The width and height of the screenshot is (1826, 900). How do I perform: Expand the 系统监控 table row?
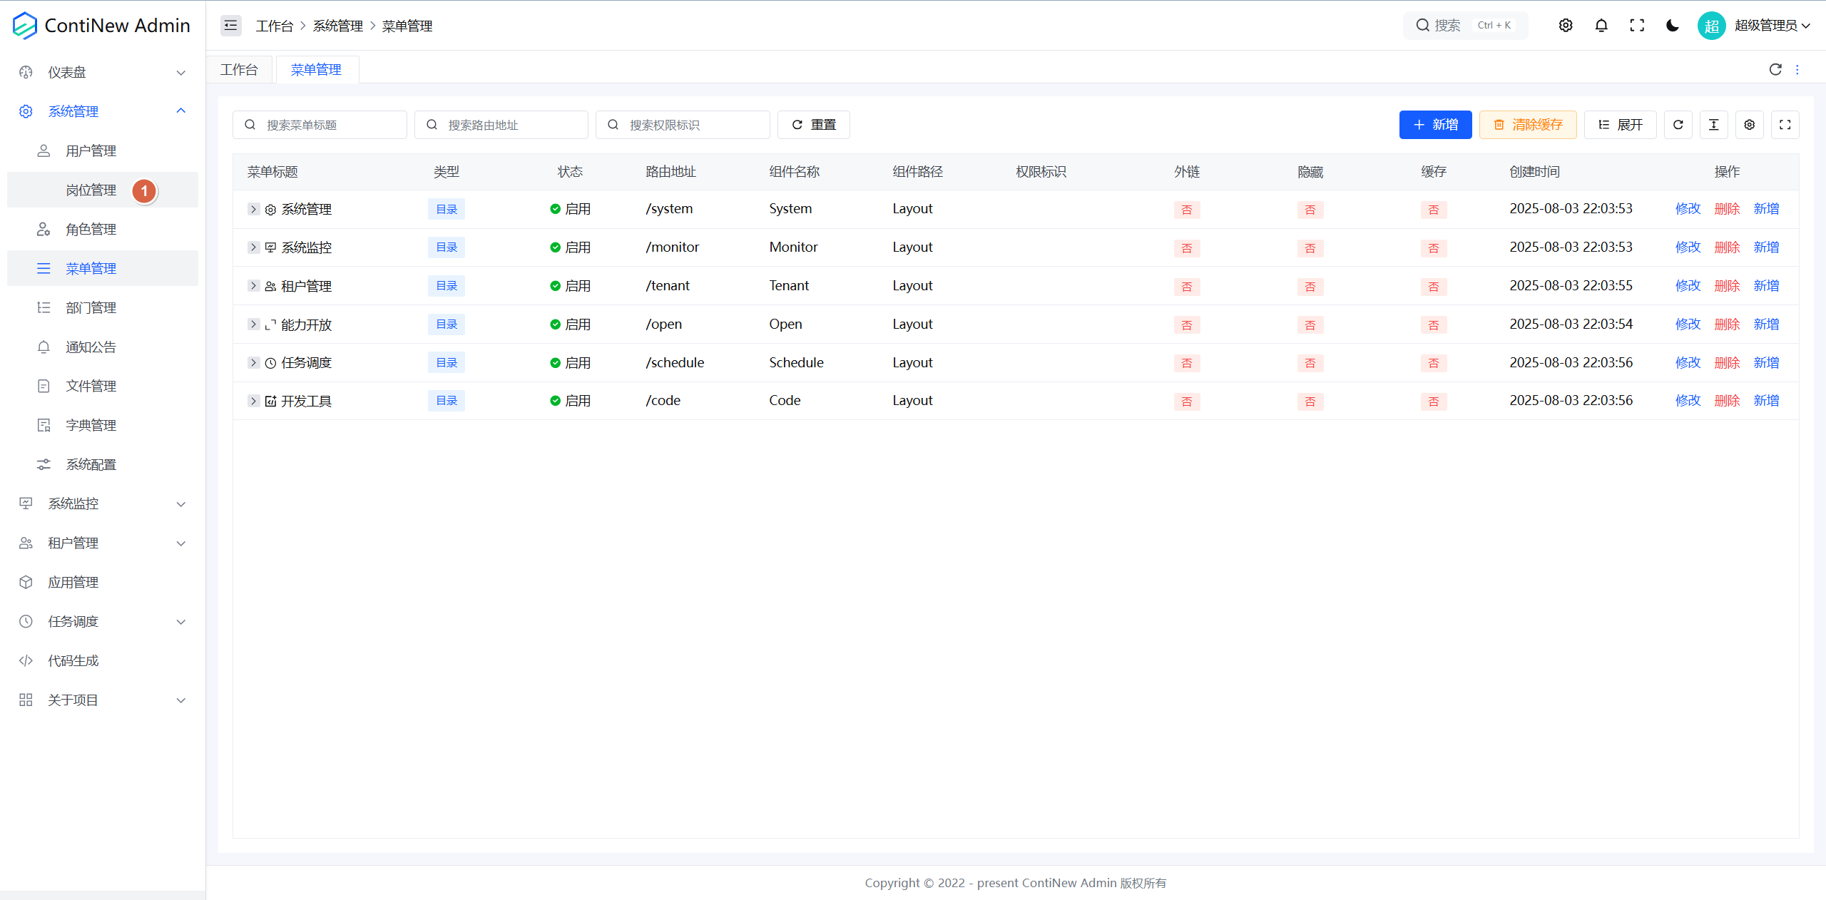[x=253, y=247]
